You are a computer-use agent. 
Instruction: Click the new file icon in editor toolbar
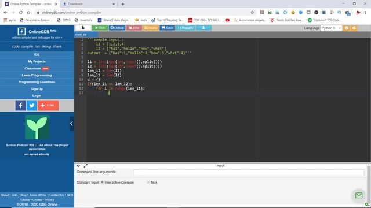83,28
